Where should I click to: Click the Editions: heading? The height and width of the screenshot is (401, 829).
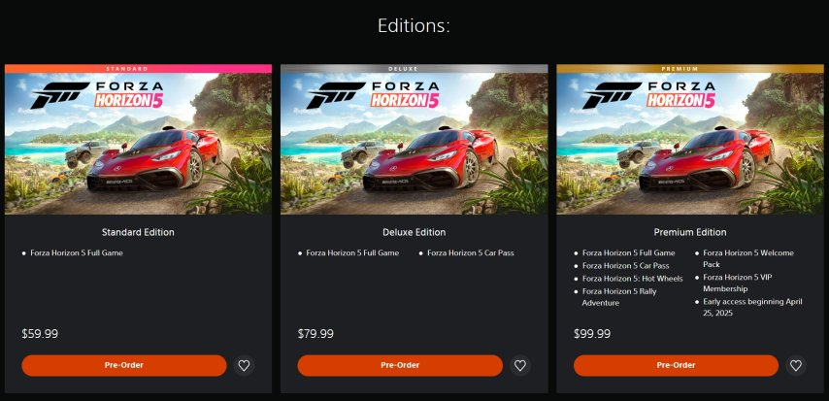pos(414,25)
